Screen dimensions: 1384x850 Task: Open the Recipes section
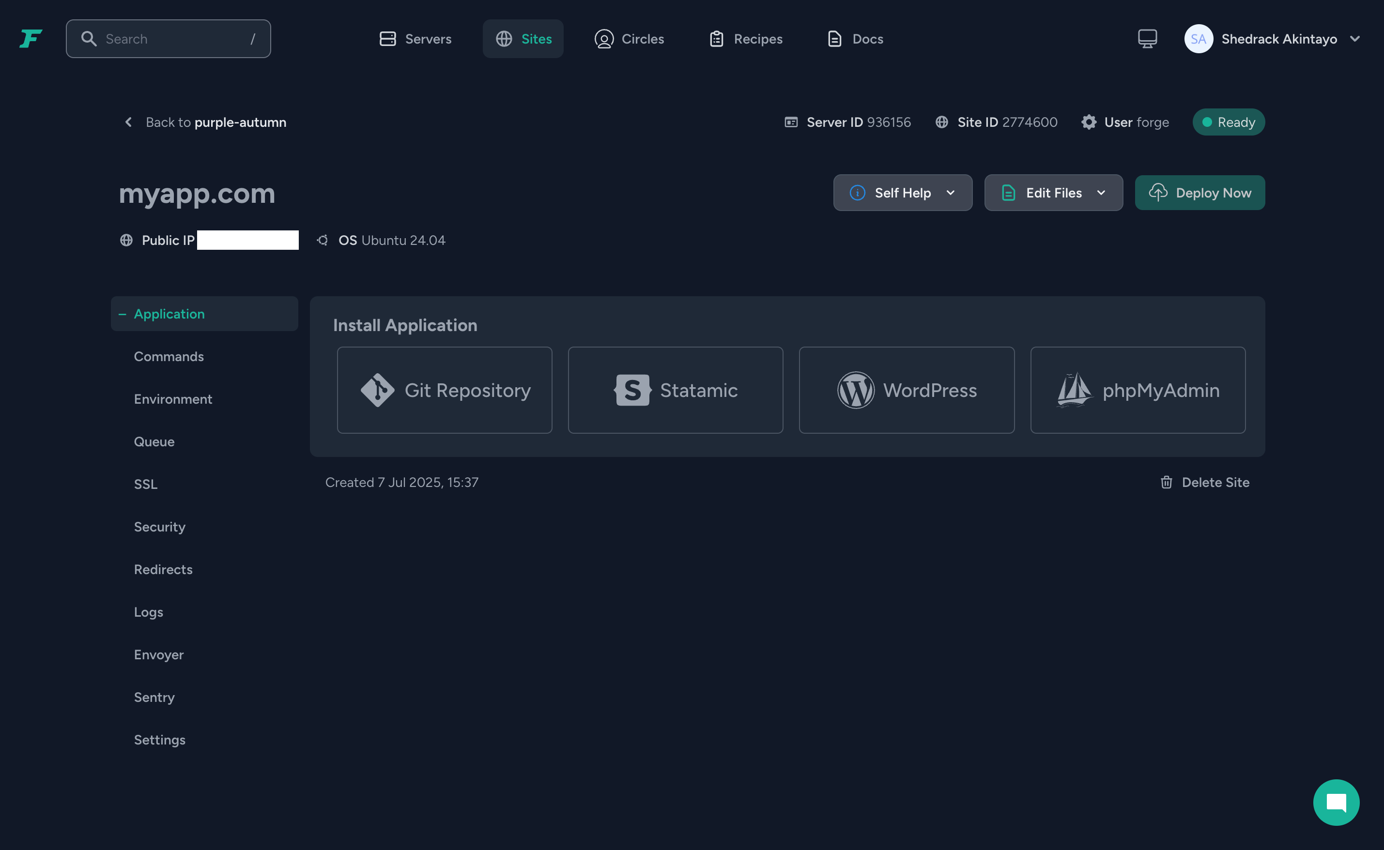[745, 39]
